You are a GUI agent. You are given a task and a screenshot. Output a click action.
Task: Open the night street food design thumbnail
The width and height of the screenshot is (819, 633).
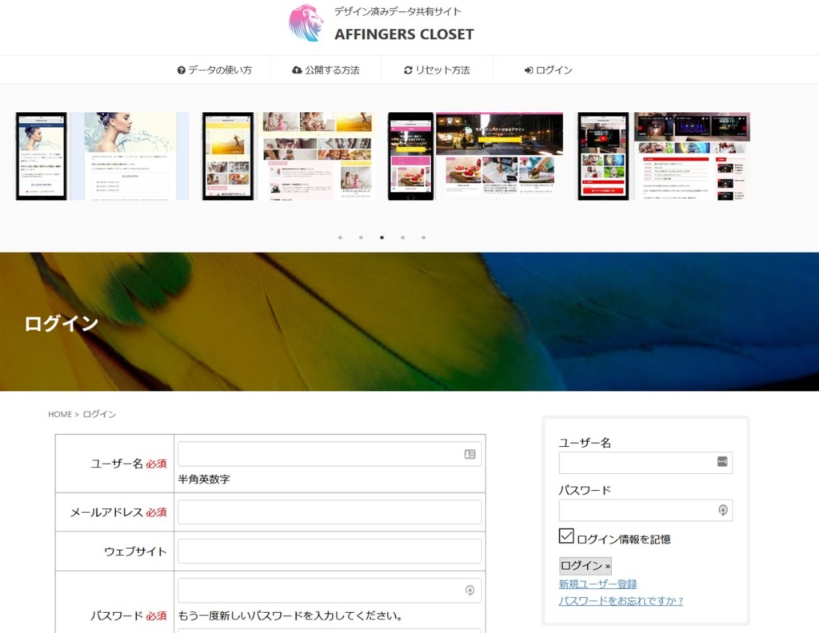[x=475, y=156]
